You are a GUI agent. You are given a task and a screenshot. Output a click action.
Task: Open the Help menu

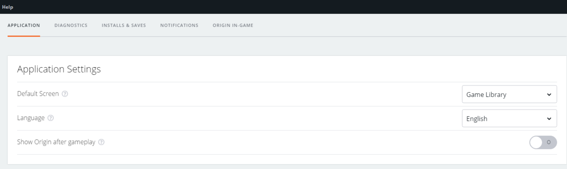(x=8, y=7)
